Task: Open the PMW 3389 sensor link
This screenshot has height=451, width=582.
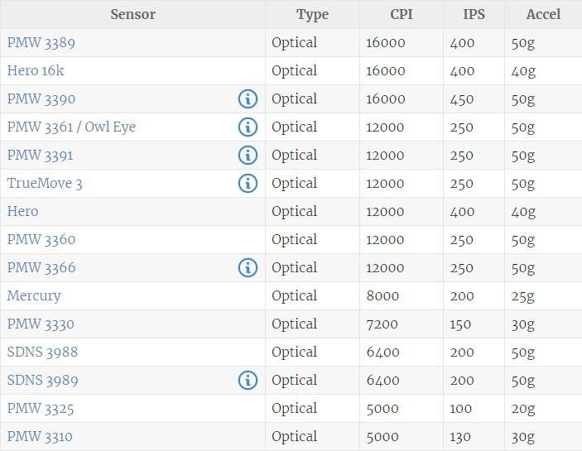Action: click(x=41, y=43)
